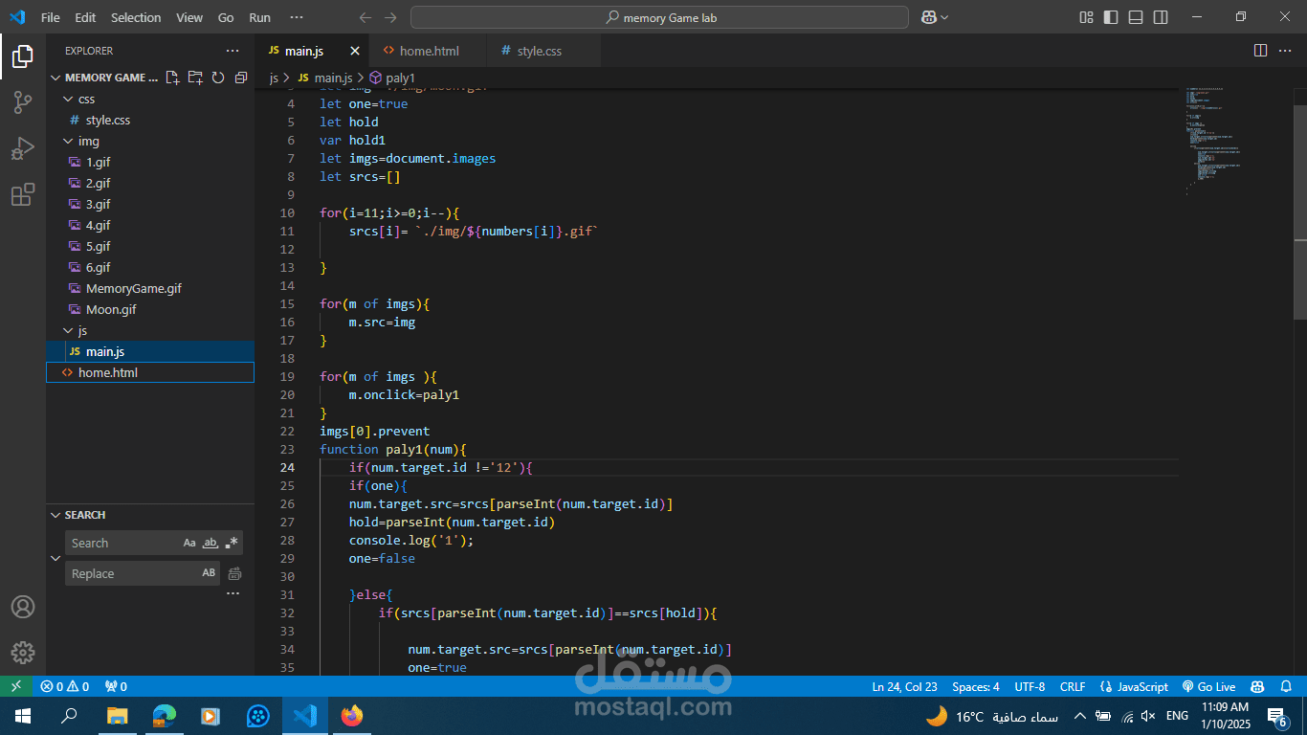Open the Manage gear settings icon
Viewport: 1307px width, 735px height.
point(22,653)
